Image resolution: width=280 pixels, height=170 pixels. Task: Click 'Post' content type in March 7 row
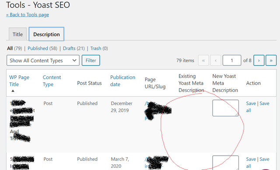click(48, 159)
